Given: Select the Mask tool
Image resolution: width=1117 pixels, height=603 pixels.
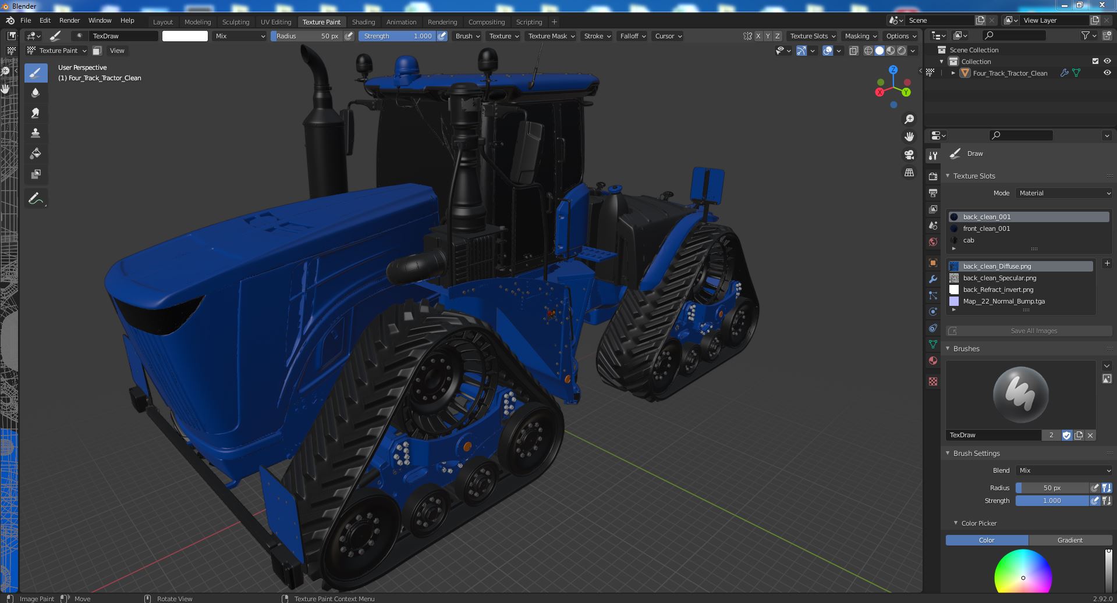Looking at the screenshot, I should tap(36, 174).
